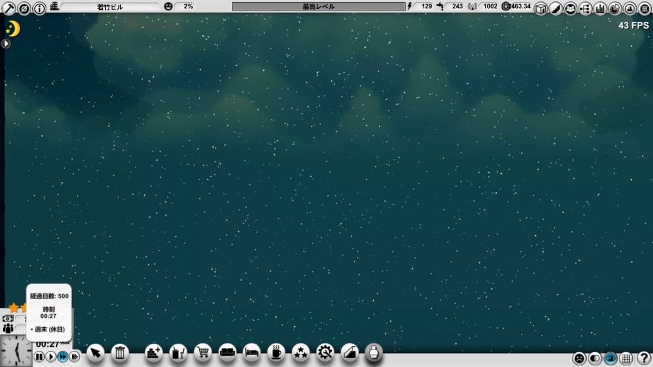
Task: Click the moon night indicator icon
Action: (x=13, y=28)
